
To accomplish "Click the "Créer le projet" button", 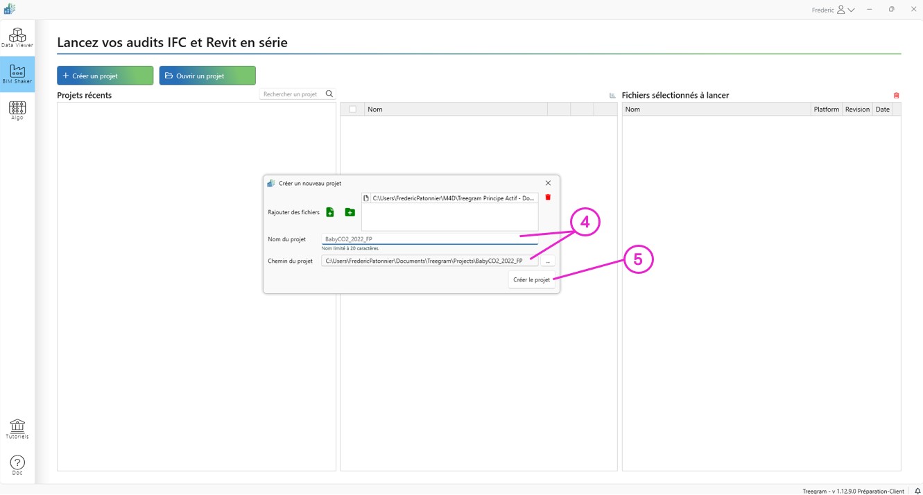I will (x=531, y=280).
